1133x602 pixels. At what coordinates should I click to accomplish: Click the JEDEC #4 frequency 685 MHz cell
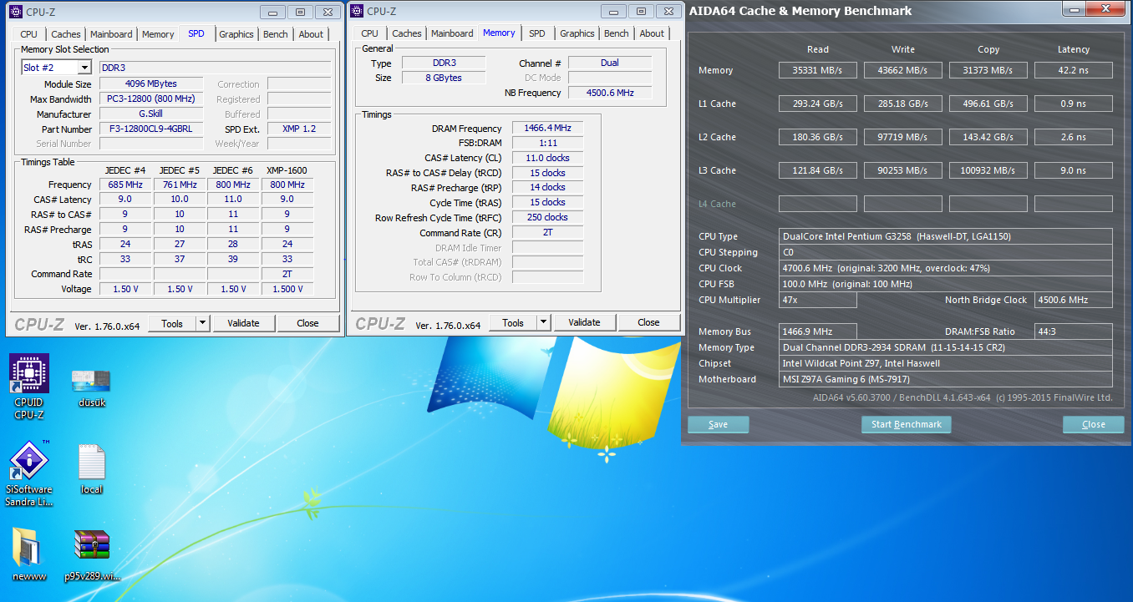click(125, 185)
